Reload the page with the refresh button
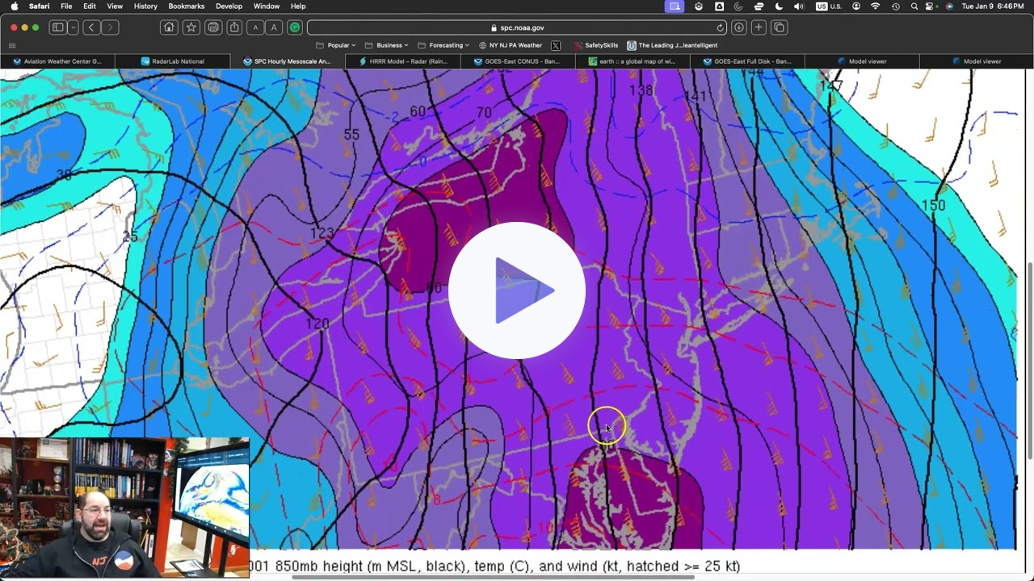 click(720, 27)
